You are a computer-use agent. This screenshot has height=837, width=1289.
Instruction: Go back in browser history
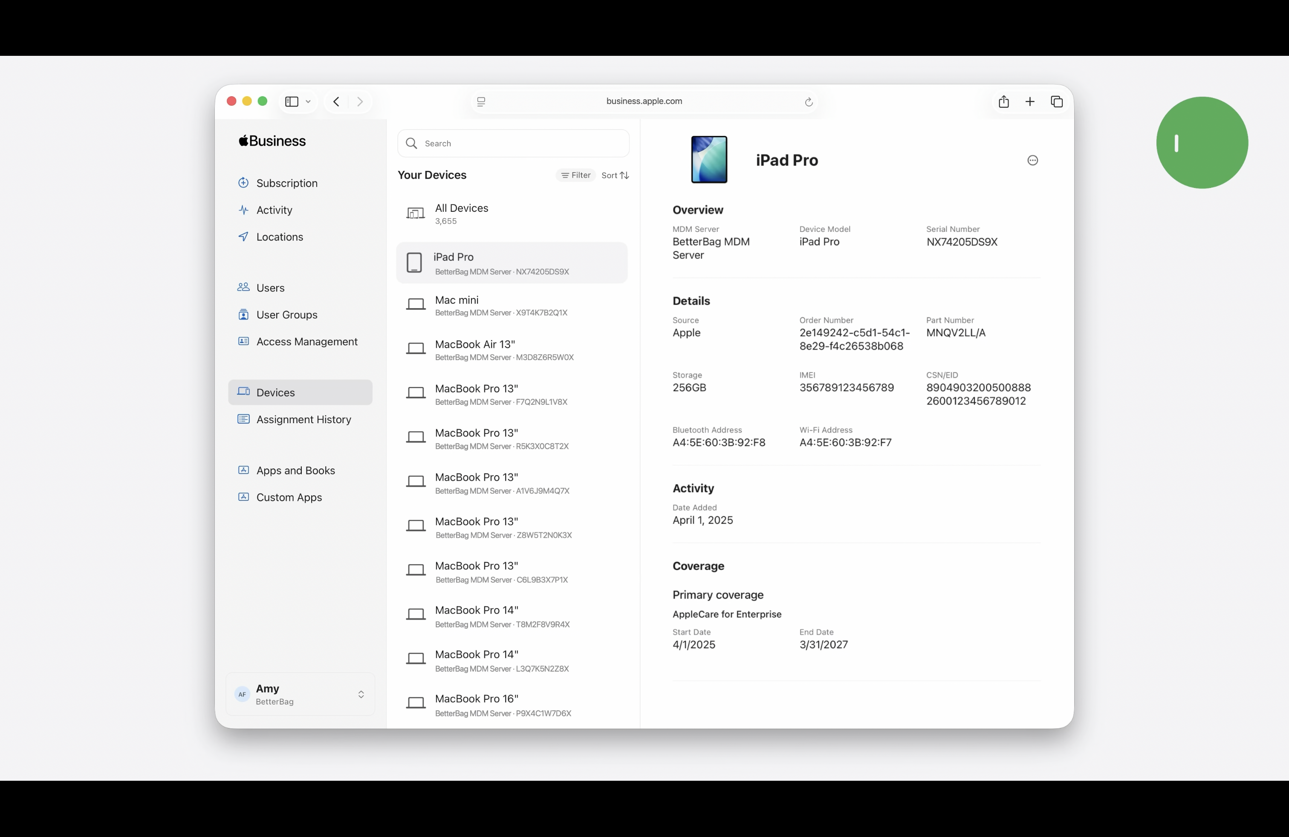point(336,101)
